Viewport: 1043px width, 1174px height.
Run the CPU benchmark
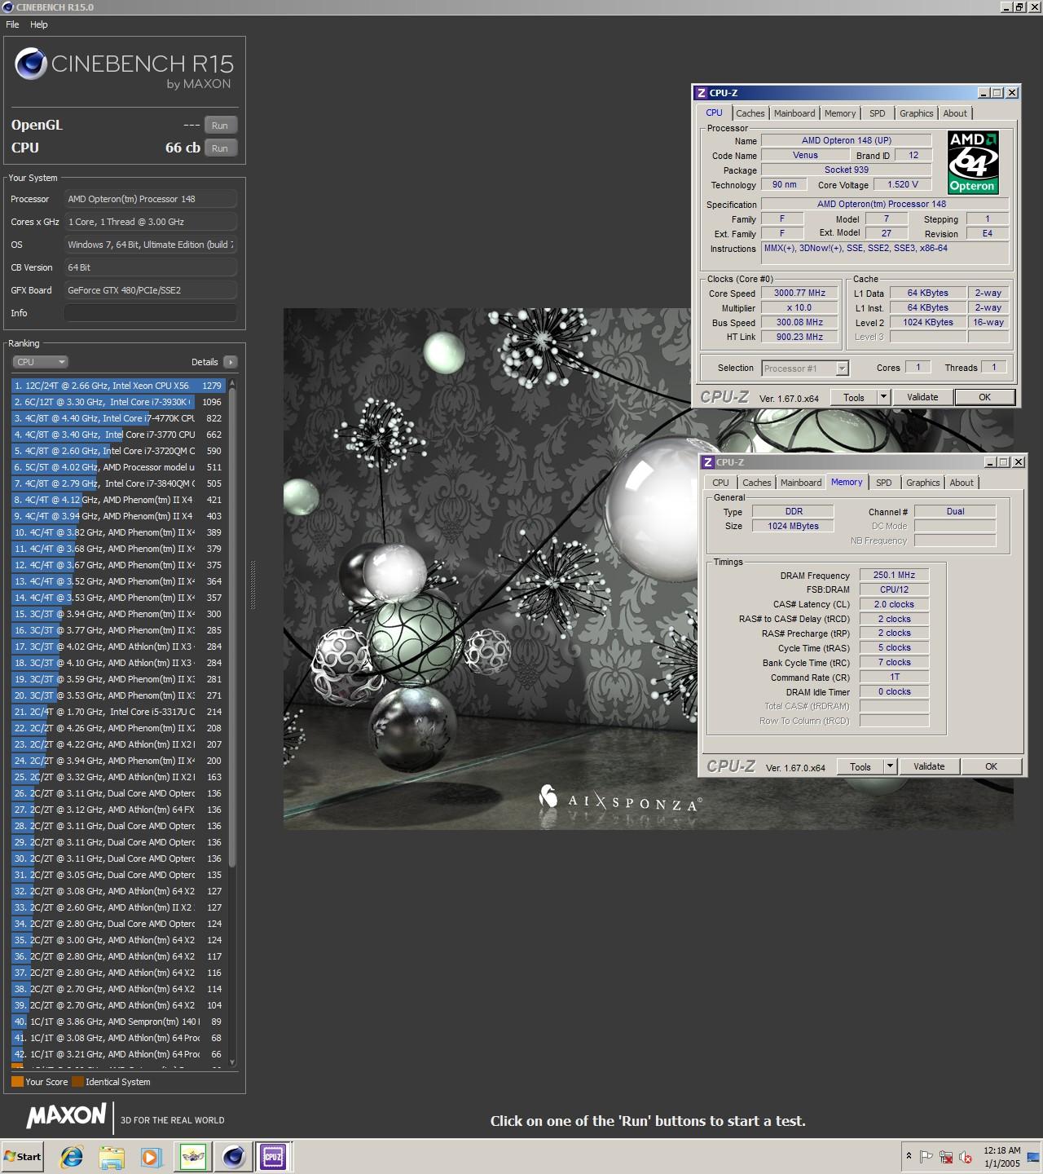[x=220, y=148]
